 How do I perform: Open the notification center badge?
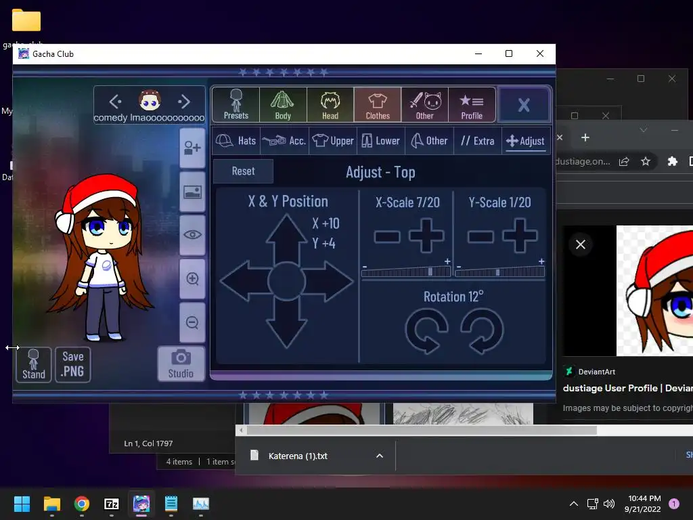(674, 504)
